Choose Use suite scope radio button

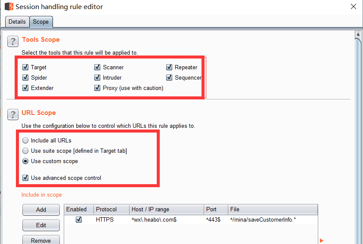26,151
